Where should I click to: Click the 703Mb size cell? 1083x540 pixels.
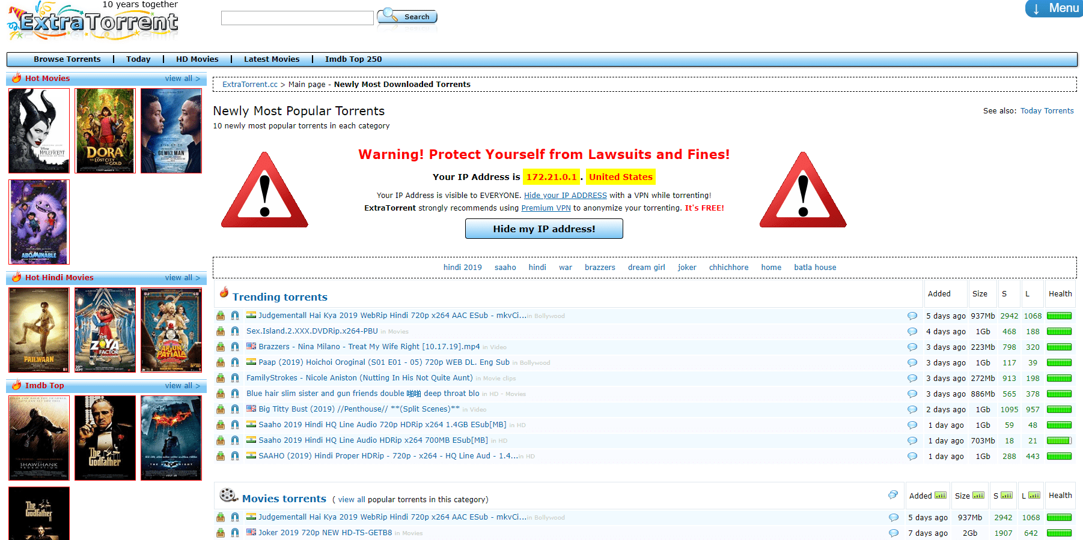coord(983,440)
